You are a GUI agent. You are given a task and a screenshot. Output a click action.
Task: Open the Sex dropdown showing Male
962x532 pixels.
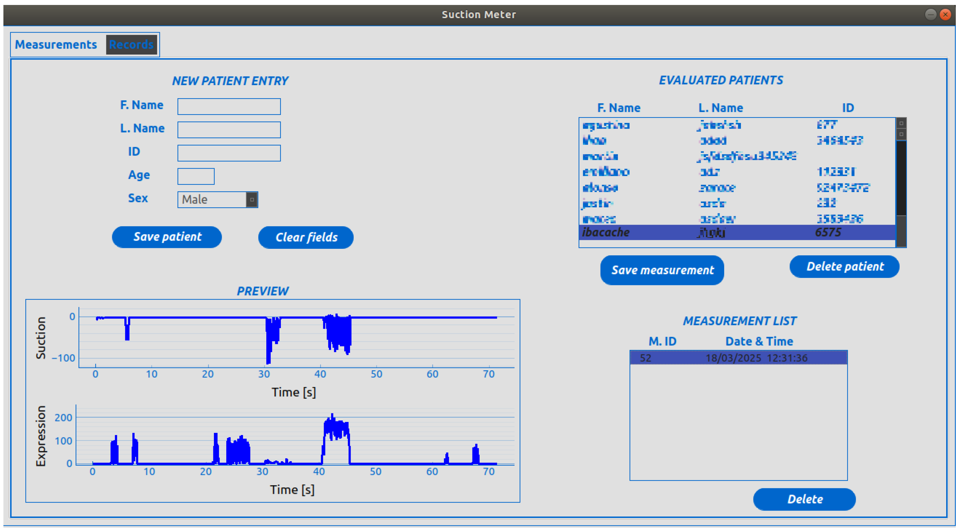218,199
